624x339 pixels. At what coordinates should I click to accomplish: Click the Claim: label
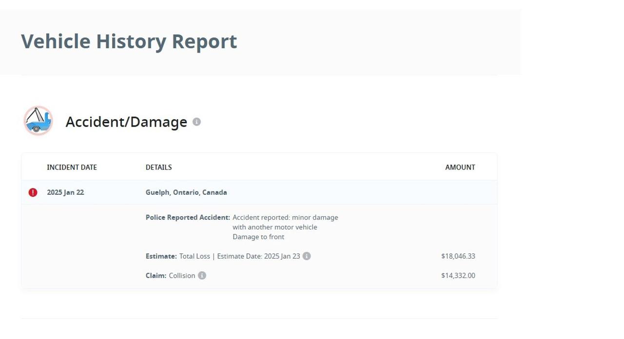point(156,276)
